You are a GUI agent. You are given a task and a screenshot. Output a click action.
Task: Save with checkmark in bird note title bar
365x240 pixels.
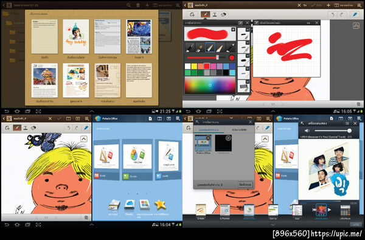(59, 118)
